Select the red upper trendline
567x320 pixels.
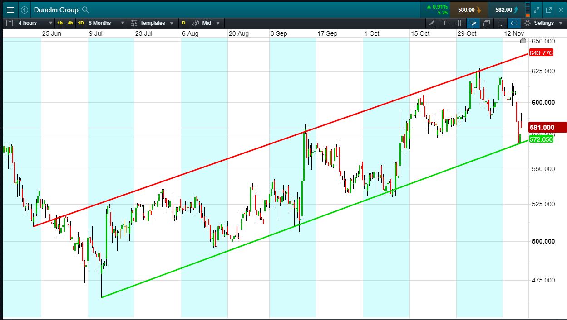281,140
